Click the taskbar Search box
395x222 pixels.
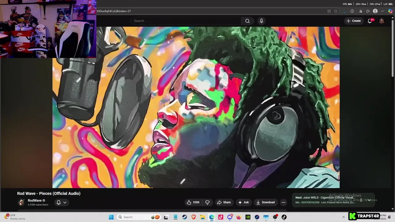click(x=139, y=217)
